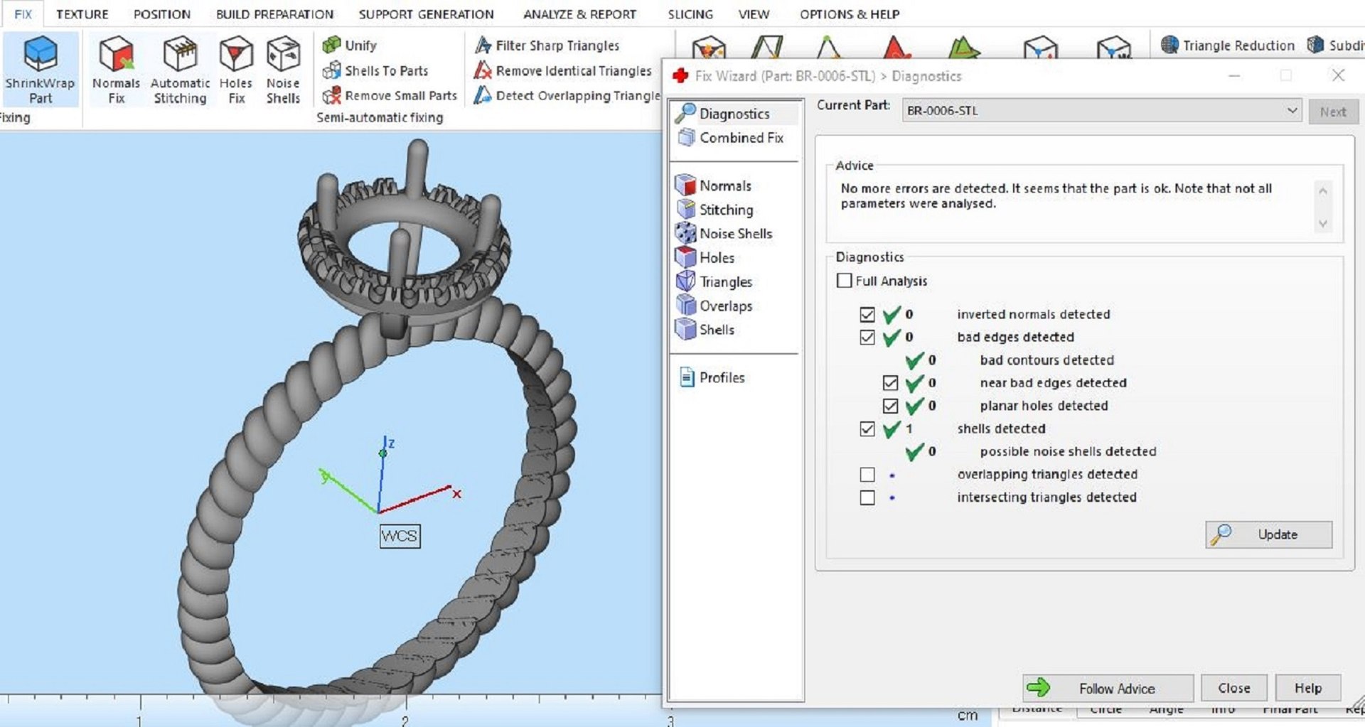
Task: Choose Shells To Parts
Action: tap(375, 70)
